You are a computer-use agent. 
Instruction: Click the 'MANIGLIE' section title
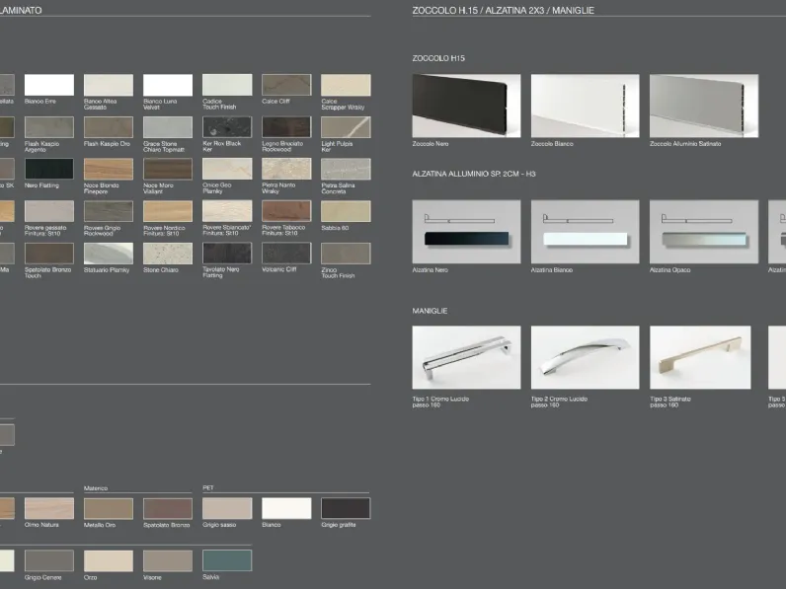(430, 311)
